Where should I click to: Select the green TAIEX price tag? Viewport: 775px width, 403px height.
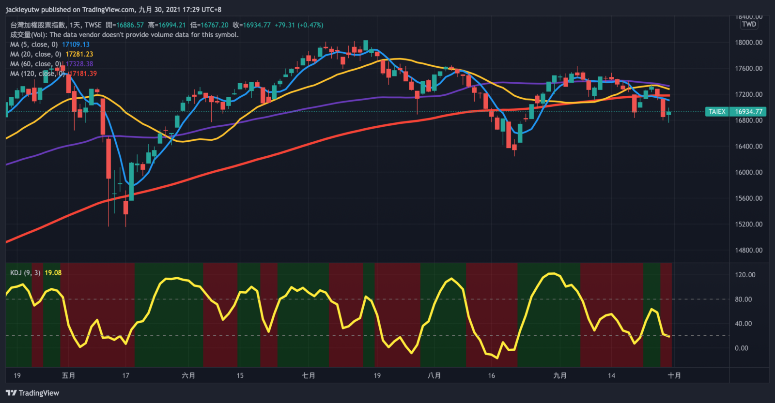717,111
